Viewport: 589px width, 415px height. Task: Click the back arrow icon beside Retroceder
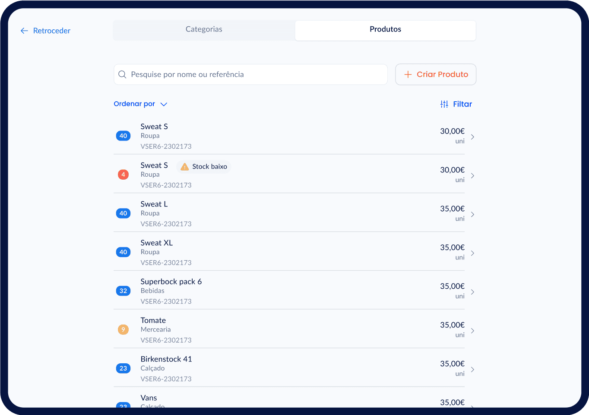tap(24, 31)
